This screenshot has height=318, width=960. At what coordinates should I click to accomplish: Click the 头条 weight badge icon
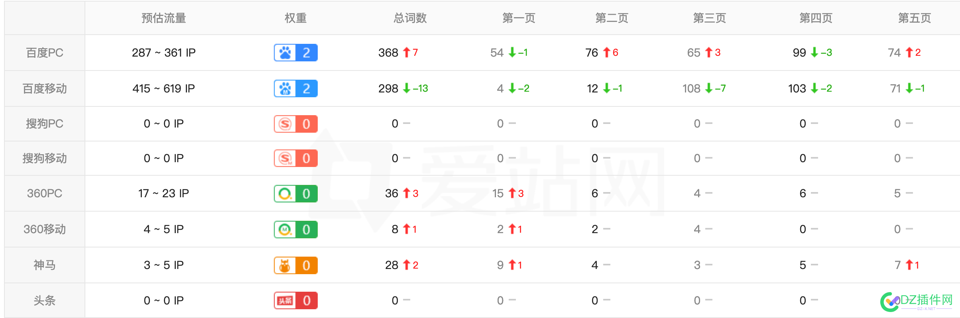tap(296, 300)
